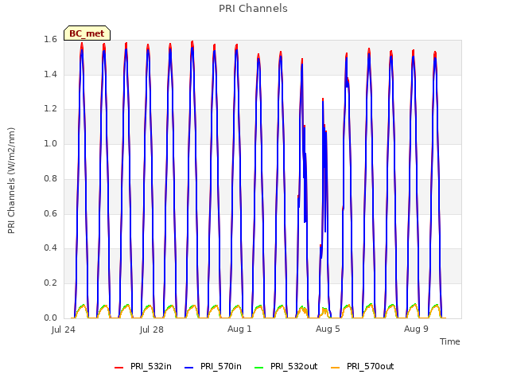Click the Aug 9 x-axis tick label

[x=416, y=329]
